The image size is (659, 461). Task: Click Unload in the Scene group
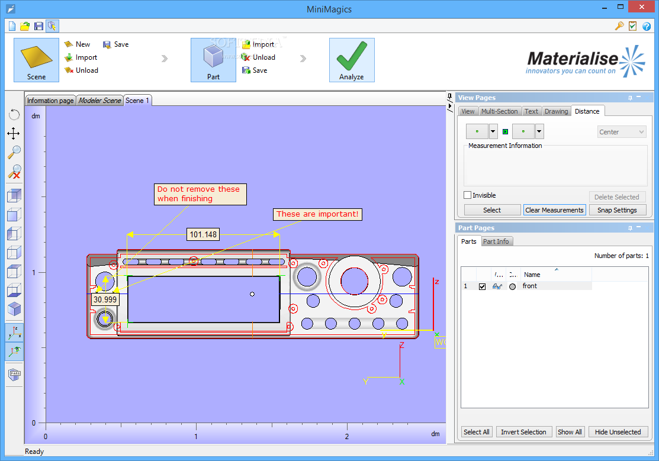click(x=81, y=70)
